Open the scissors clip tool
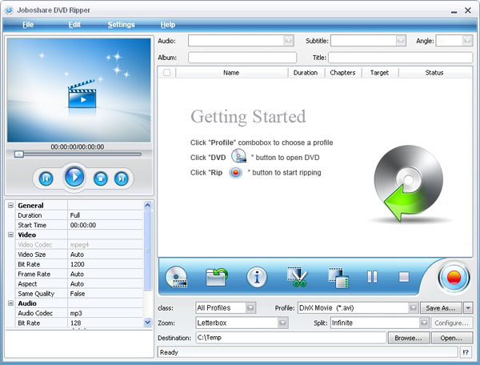The image size is (480, 365). pos(297,277)
